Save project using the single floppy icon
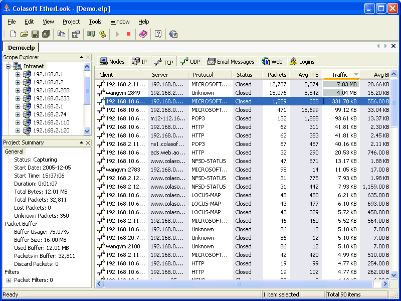Image resolution: width=401 pixels, height=301 pixels. click(35, 34)
